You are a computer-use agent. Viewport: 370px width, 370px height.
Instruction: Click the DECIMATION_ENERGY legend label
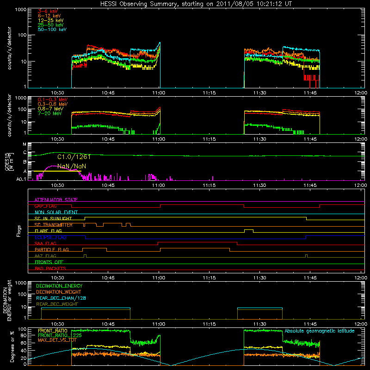pos(59,286)
